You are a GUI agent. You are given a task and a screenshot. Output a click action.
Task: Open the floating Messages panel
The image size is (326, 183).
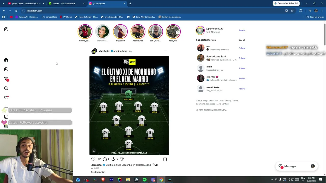(x=297, y=166)
